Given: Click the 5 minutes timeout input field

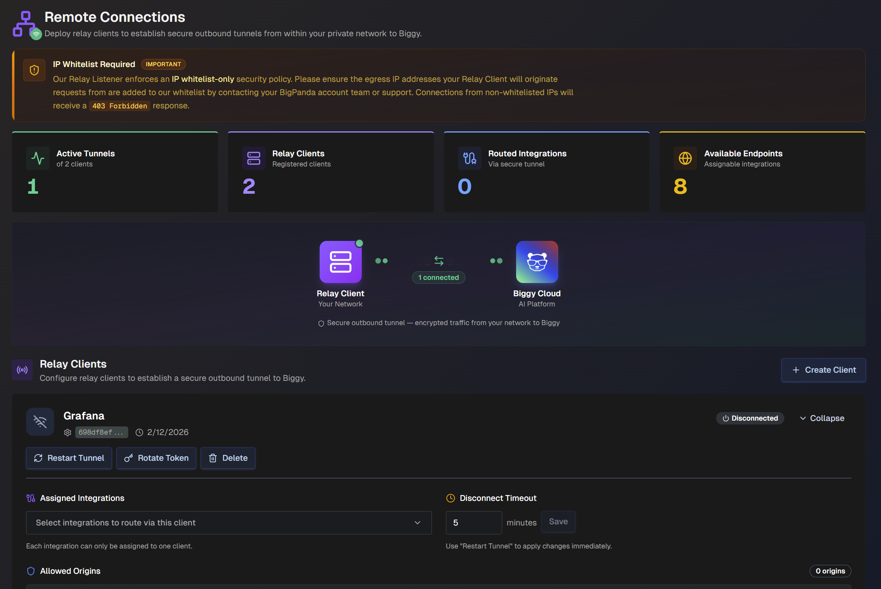Looking at the screenshot, I should coord(473,522).
